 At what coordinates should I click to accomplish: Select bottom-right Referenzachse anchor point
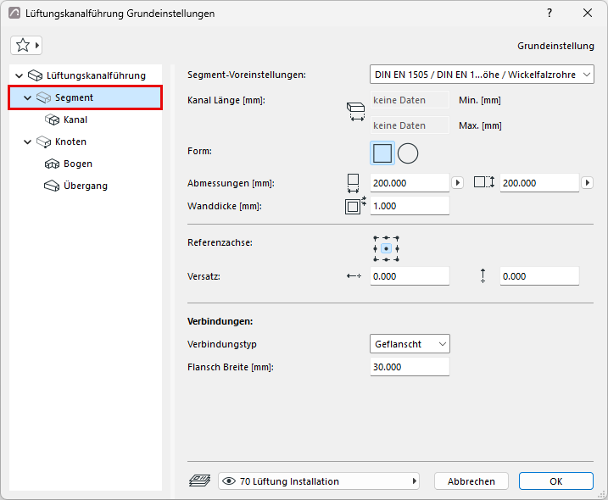pyautogui.click(x=397, y=259)
